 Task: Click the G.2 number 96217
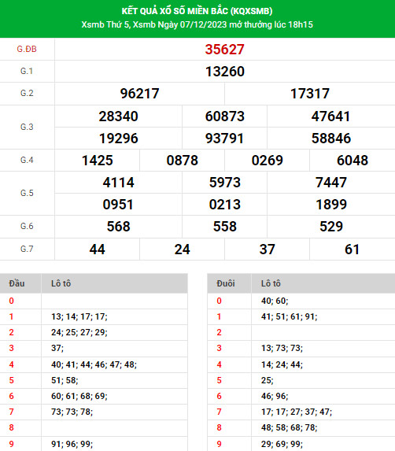click(139, 94)
